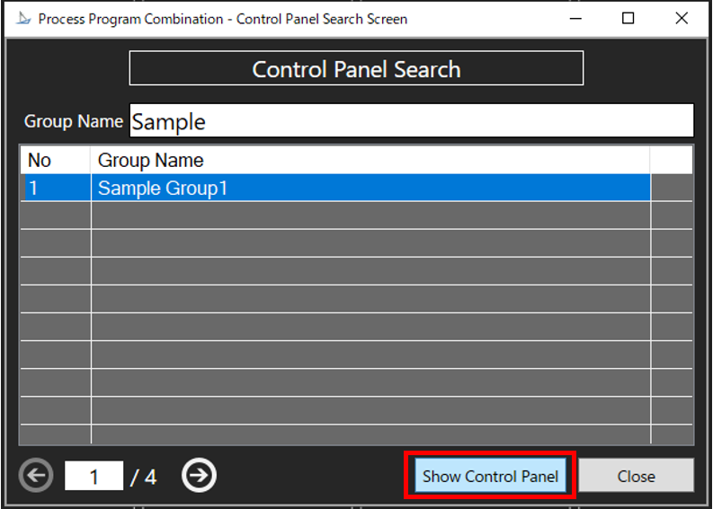Image resolution: width=713 pixels, height=509 pixels.
Task: Select the first empty row below Sample Group1
Action: coord(369,215)
